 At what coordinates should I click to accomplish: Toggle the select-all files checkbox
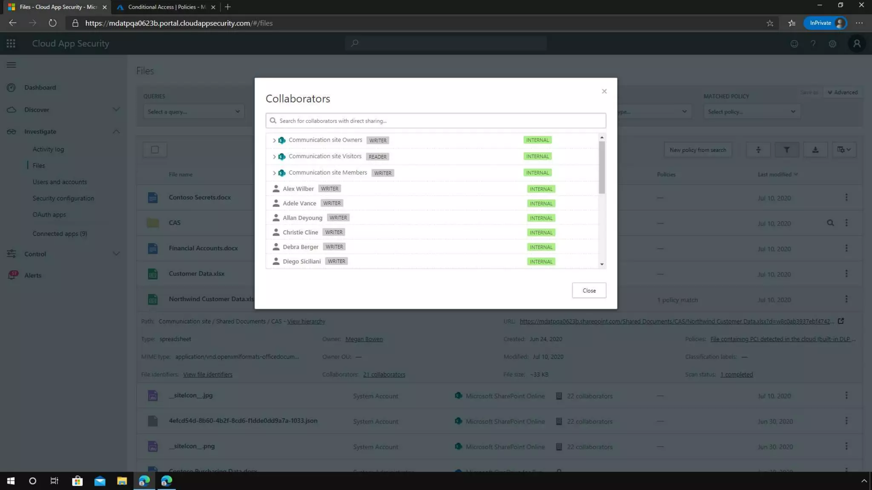pyautogui.click(x=155, y=150)
